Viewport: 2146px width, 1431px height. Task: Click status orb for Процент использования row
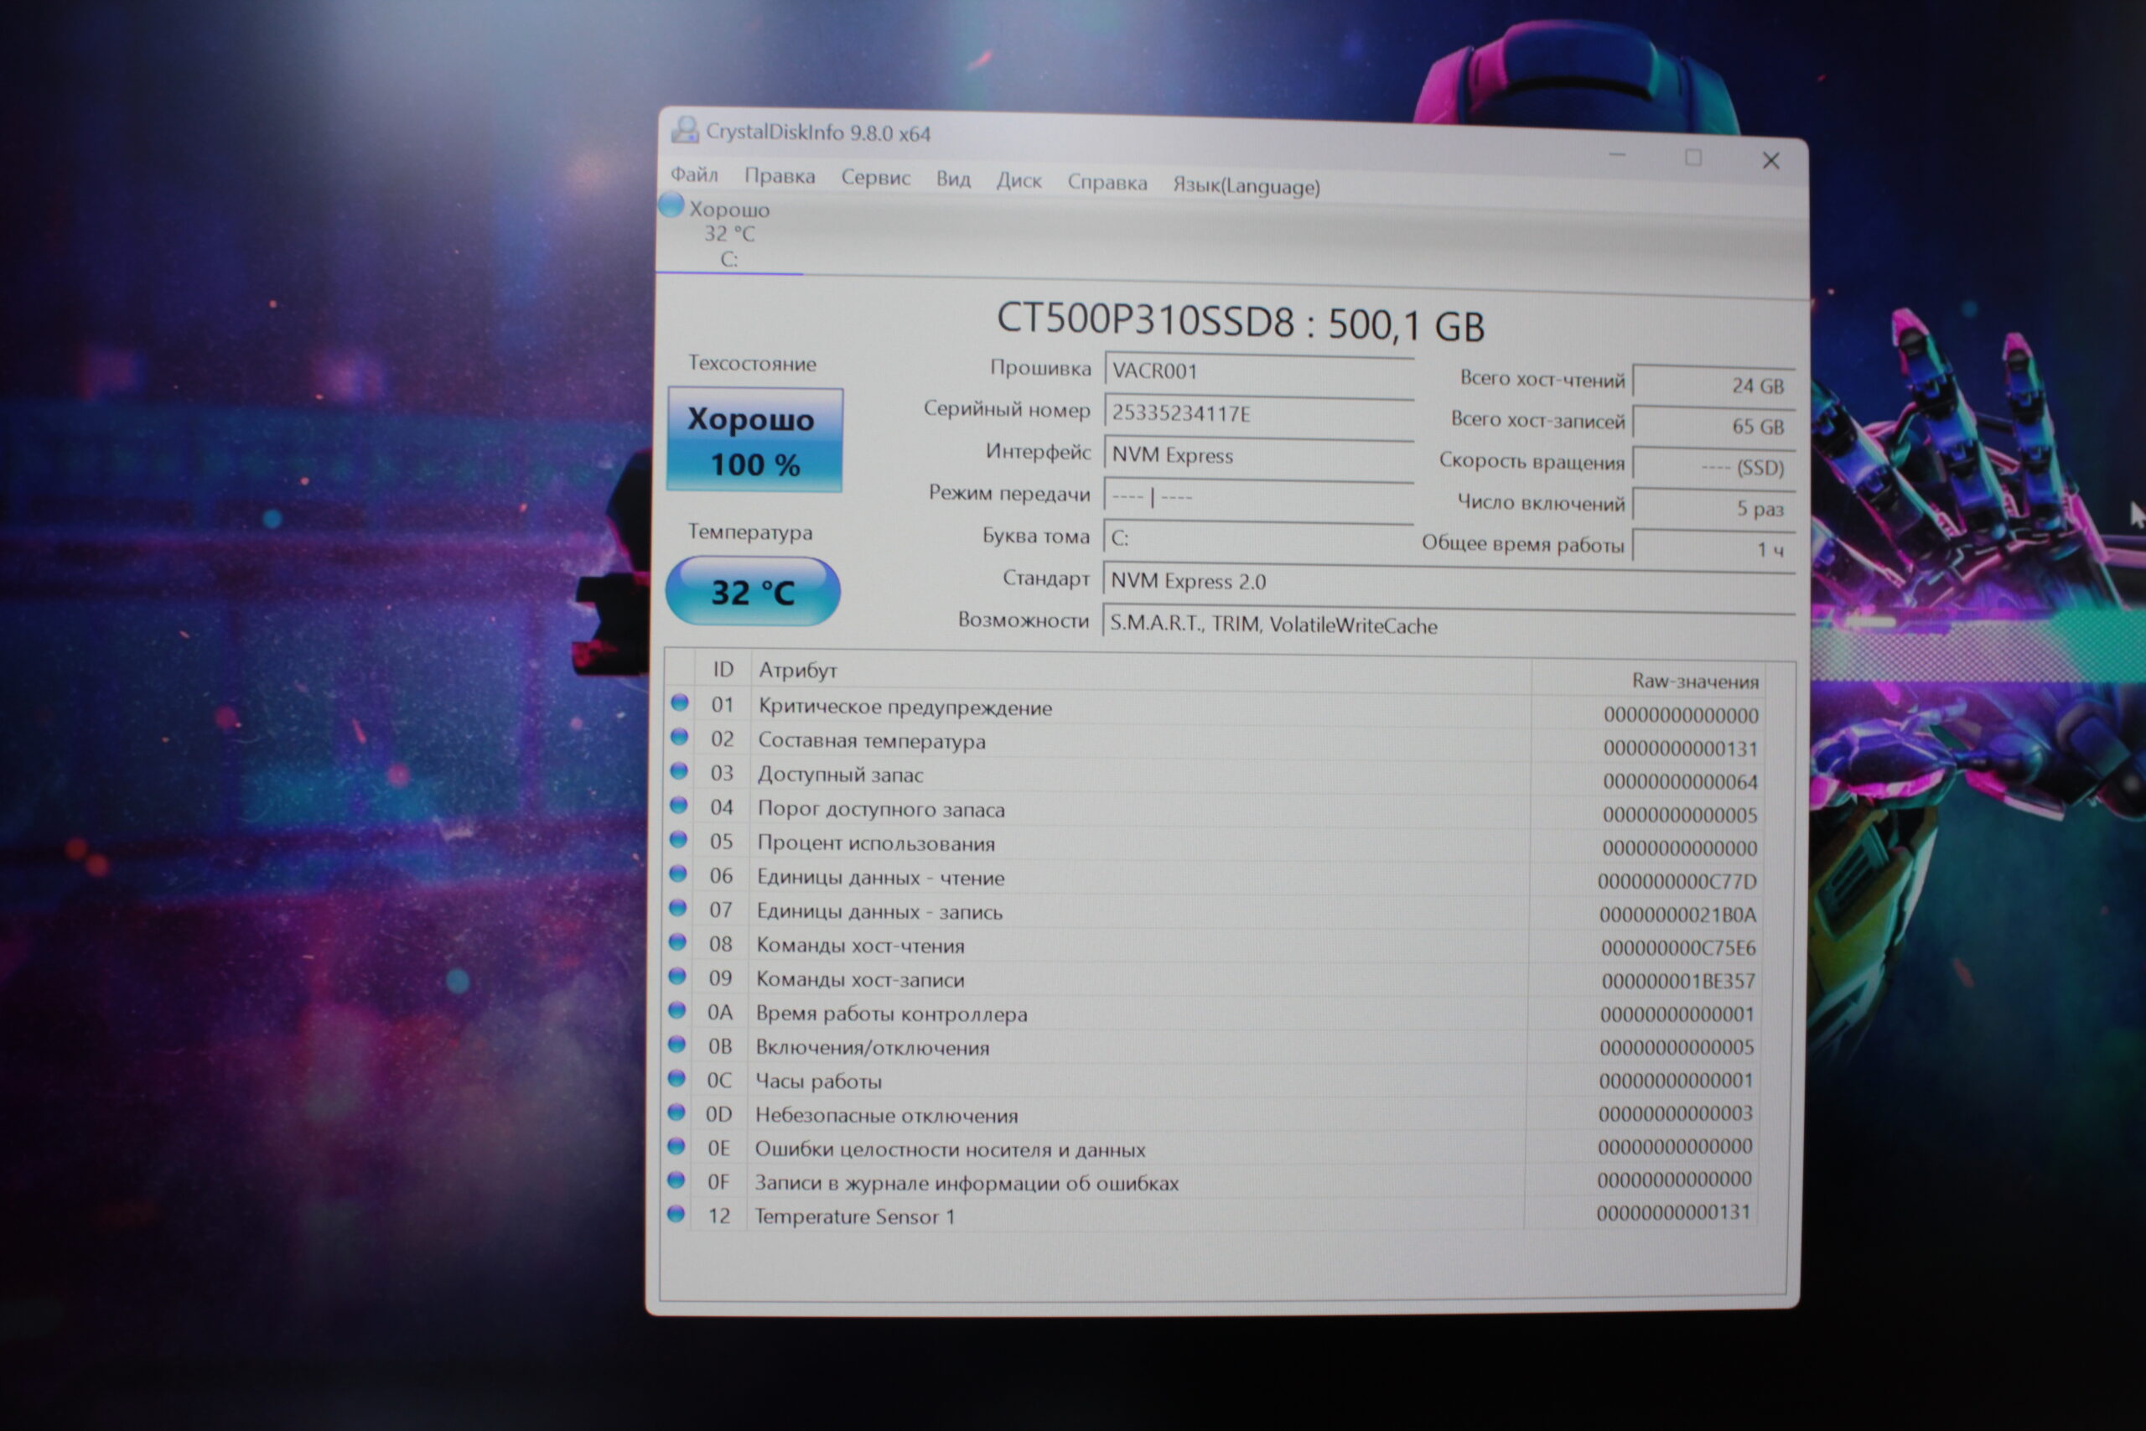(x=678, y=838)
